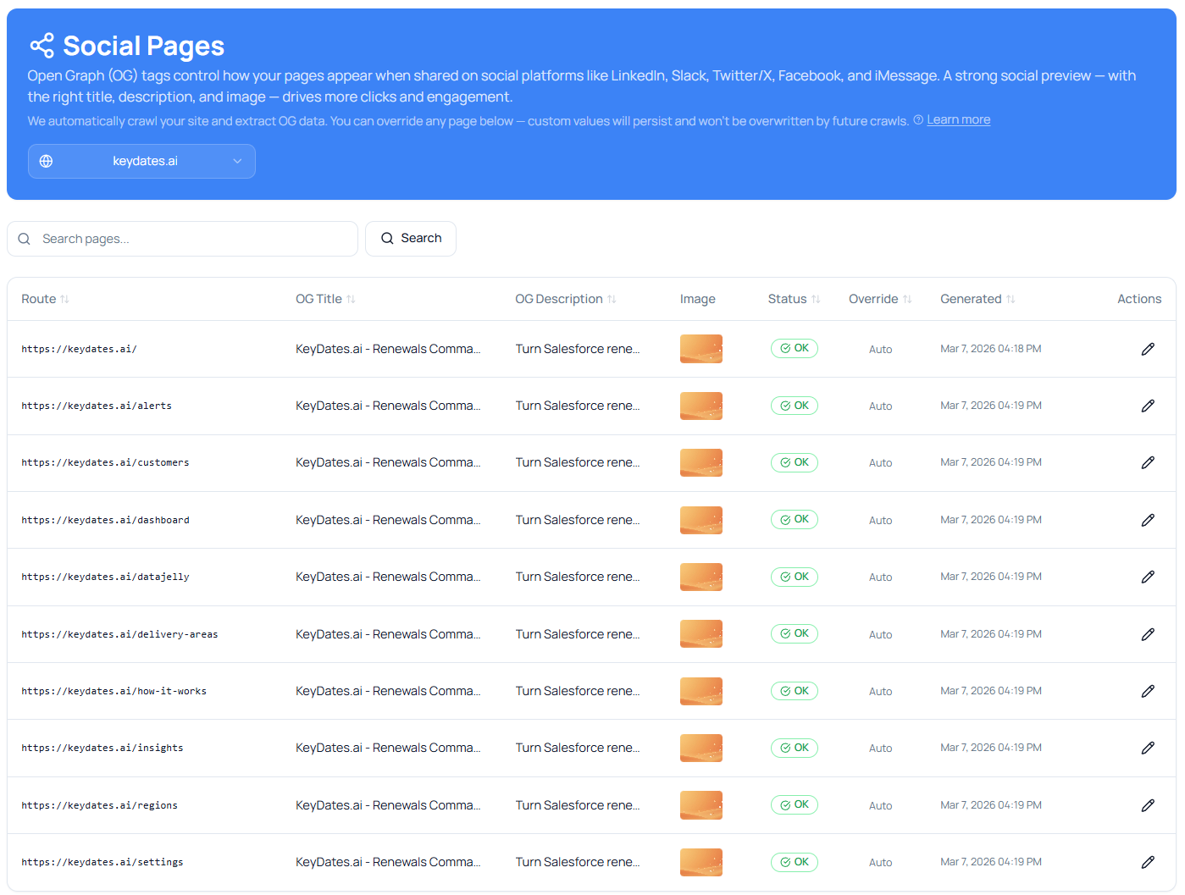Image resolution: width=1185 pixels, height=895 pixels.
Task: Click the OK status badge for /insights
Action: (x=795, y=748)
